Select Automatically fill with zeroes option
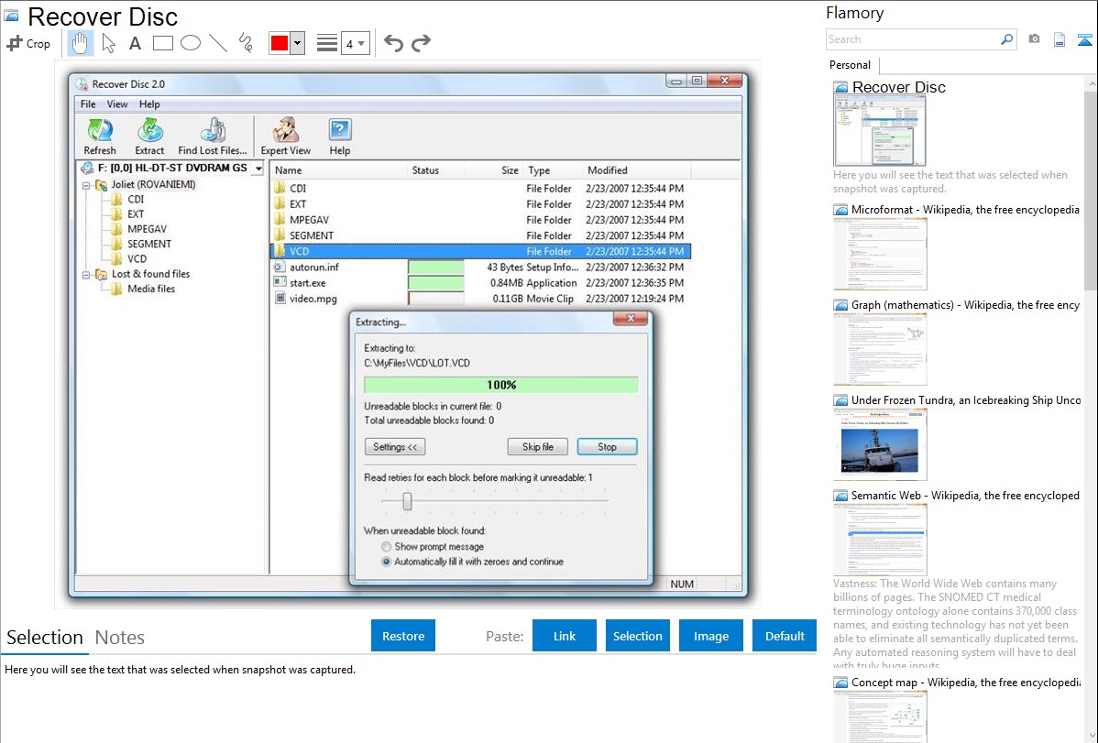Image resolution: width=1098 pixels, height=743 pixels. (386, 562)
